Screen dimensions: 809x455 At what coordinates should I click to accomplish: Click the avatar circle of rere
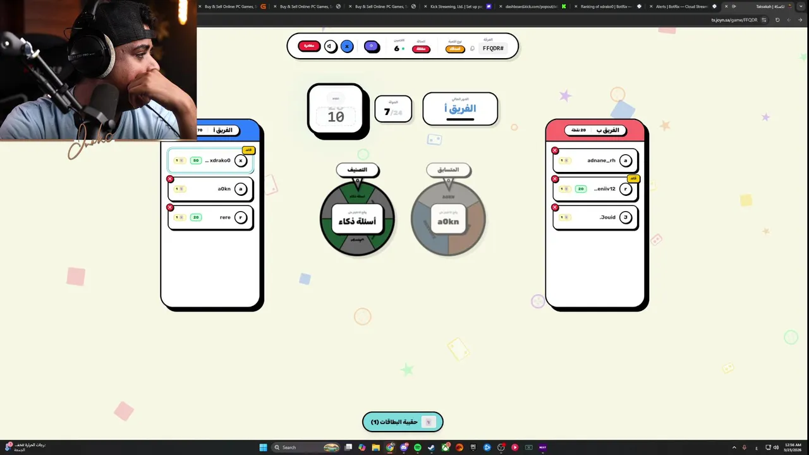[x=241, y=217]
